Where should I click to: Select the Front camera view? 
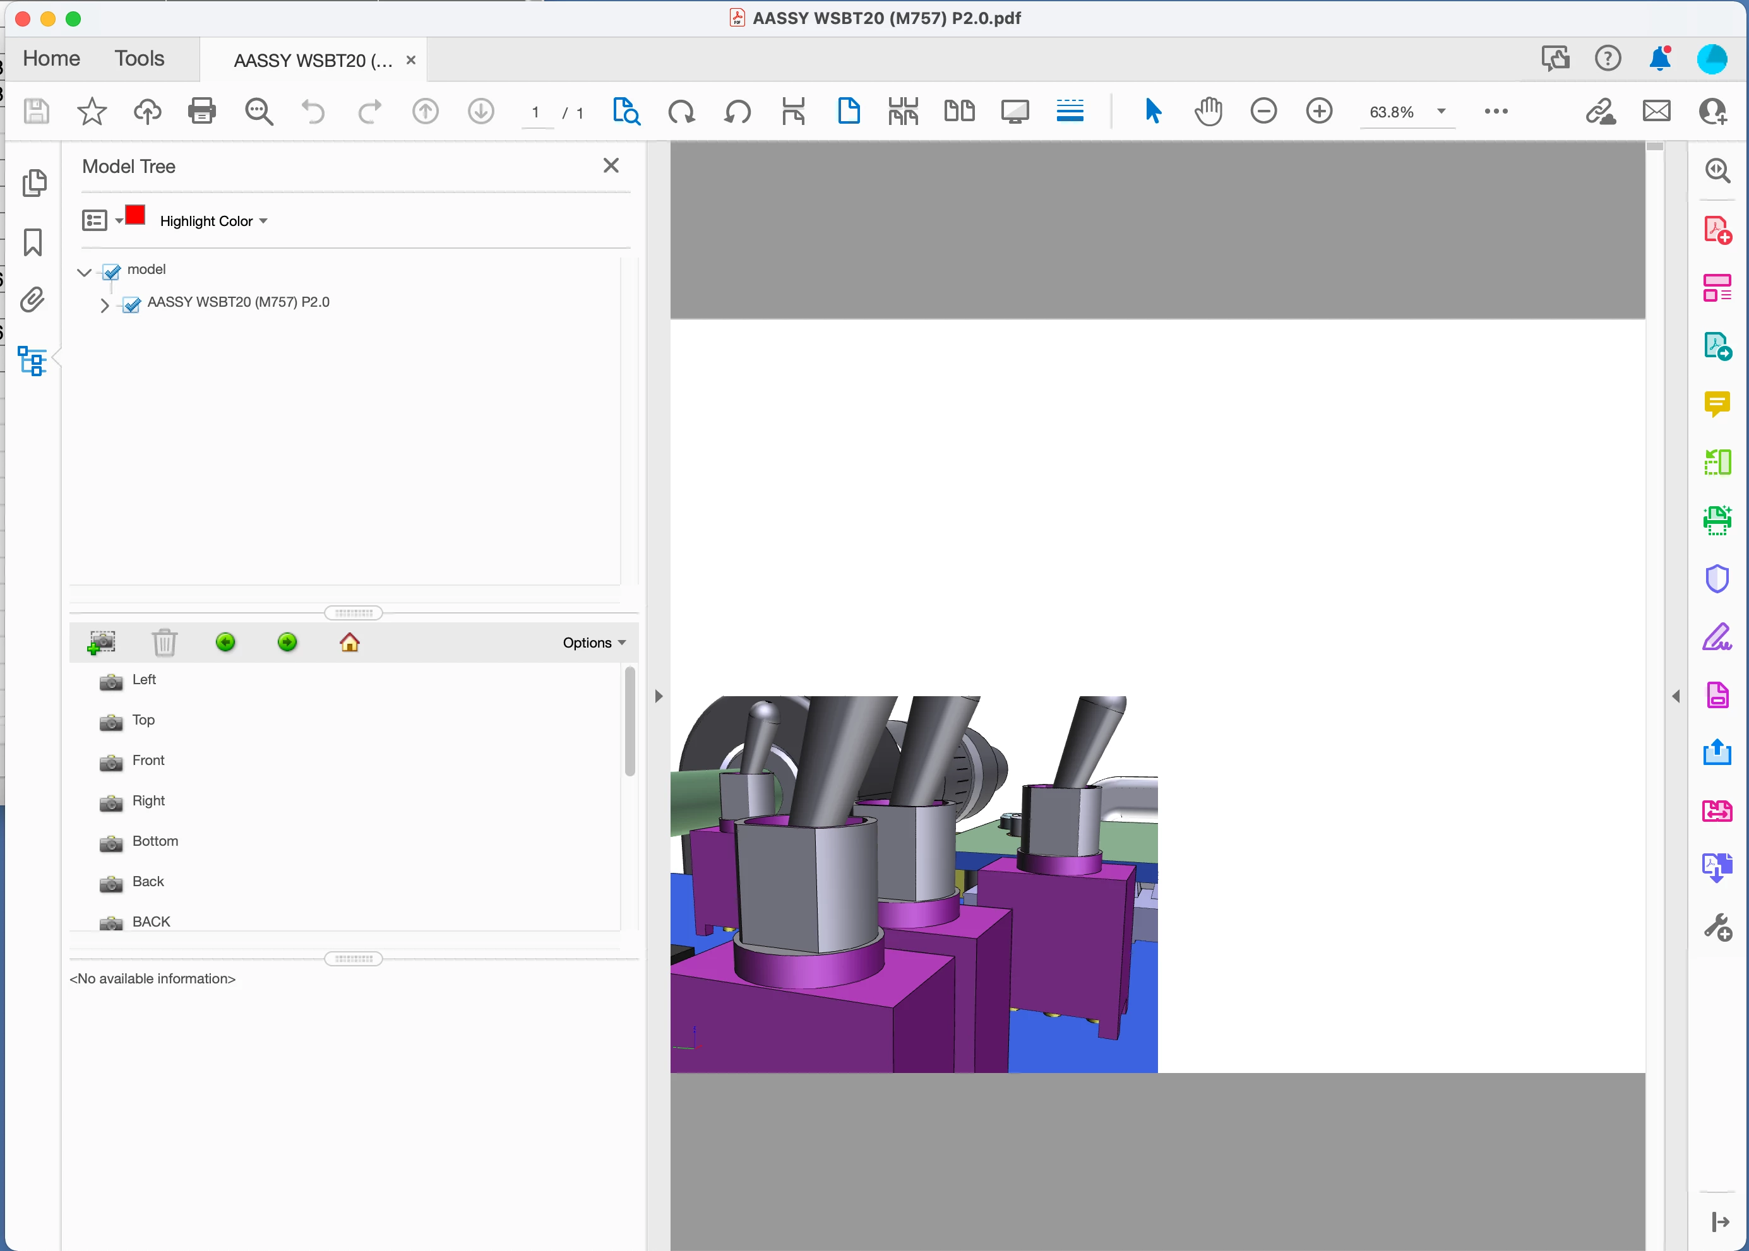148,761
